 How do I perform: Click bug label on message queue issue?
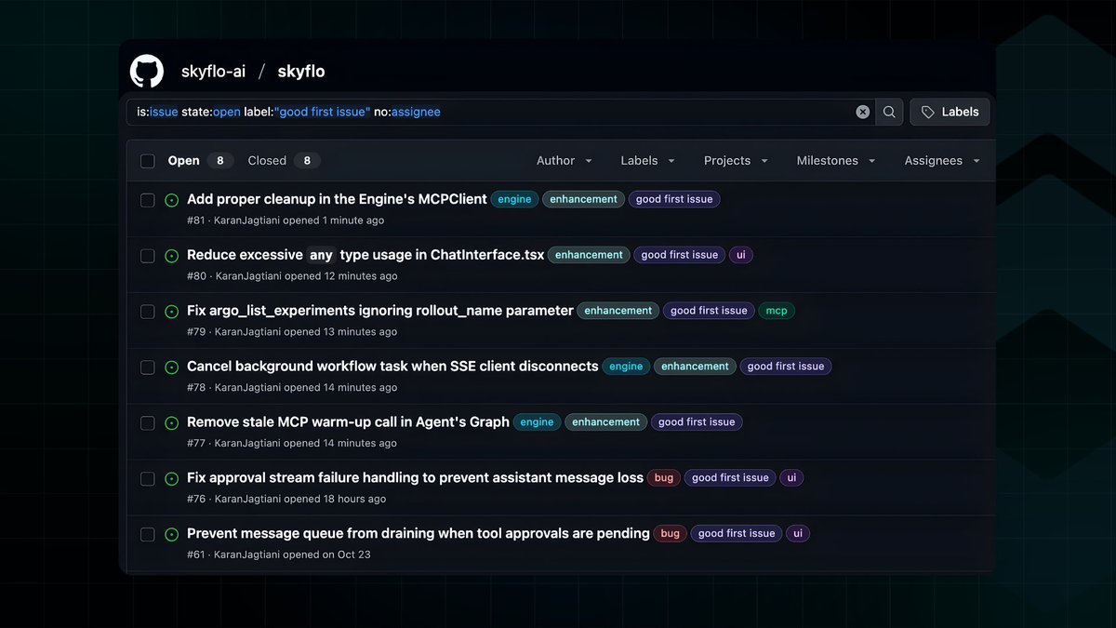pyautogui.click(x=670, y=534)
